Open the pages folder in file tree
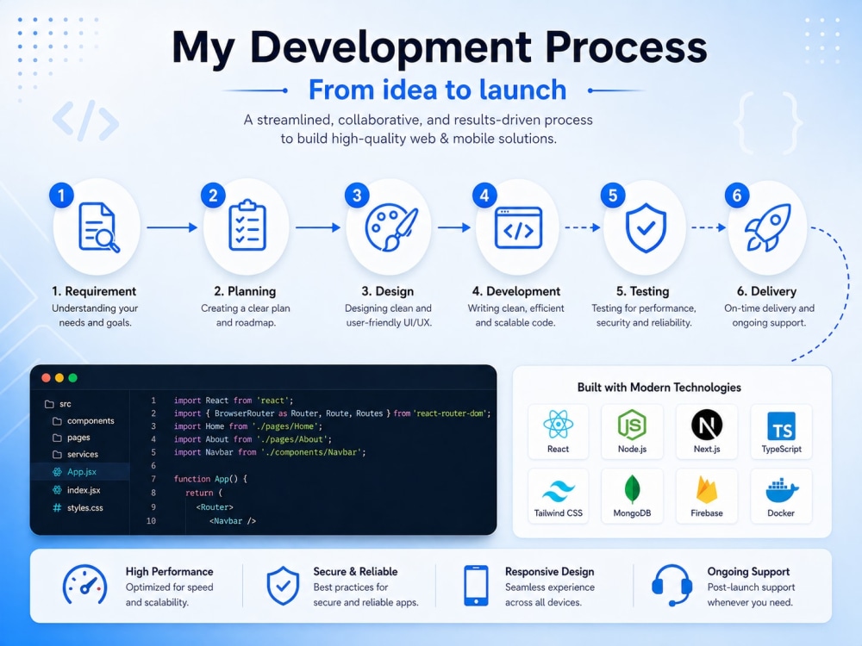The height and width of the screenshot is (646, 862). (71, 438)
